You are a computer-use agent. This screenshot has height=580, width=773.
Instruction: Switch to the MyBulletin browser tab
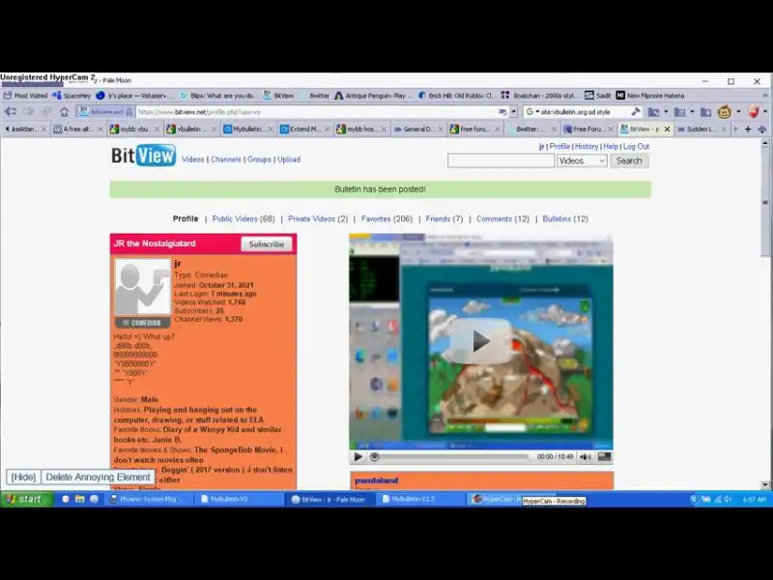pos(248,130)
